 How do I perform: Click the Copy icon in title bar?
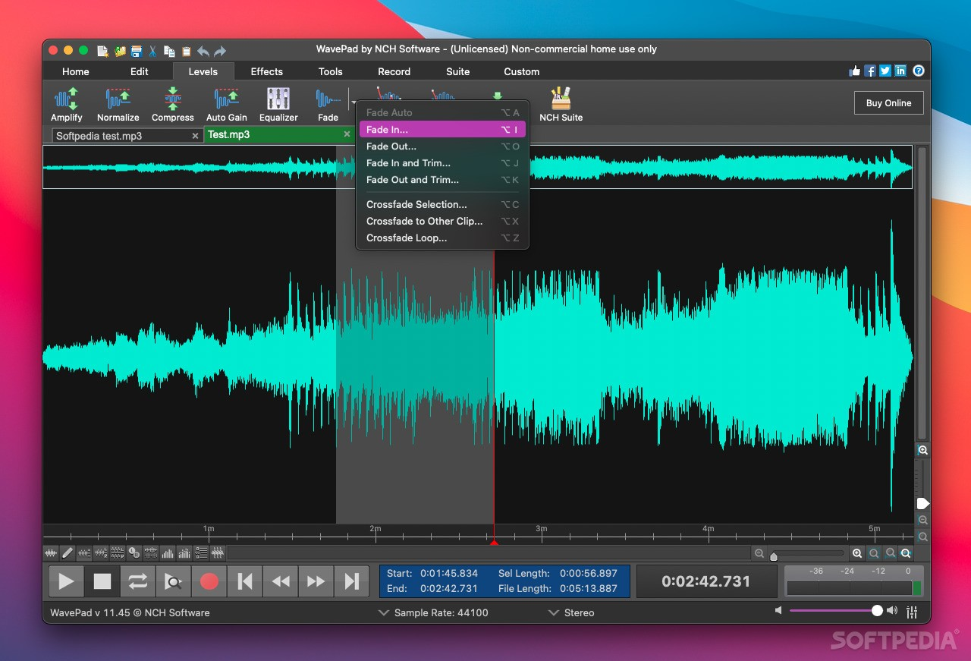tap(169, 51)
